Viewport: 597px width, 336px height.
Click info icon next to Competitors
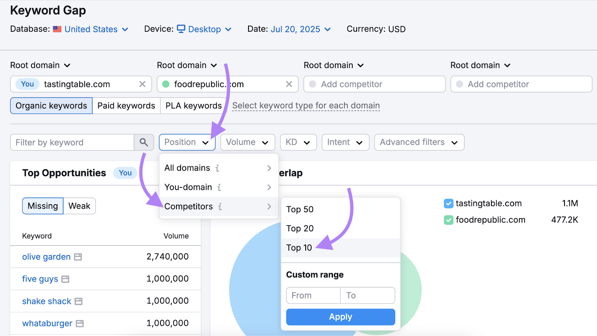220,207
